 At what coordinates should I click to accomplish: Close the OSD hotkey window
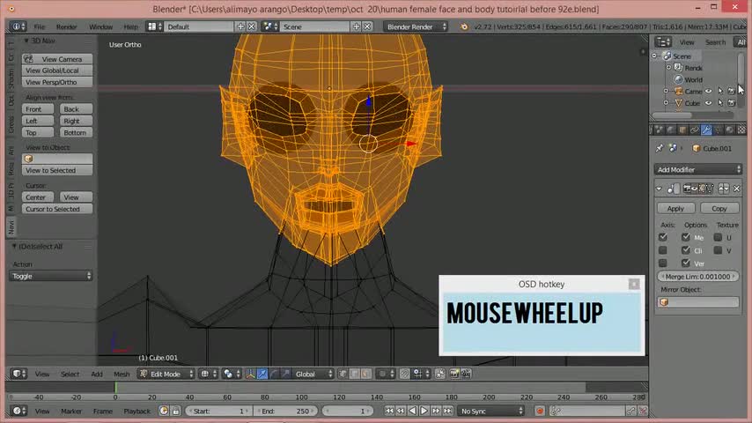pyautogui.click(x=633, y=284)
